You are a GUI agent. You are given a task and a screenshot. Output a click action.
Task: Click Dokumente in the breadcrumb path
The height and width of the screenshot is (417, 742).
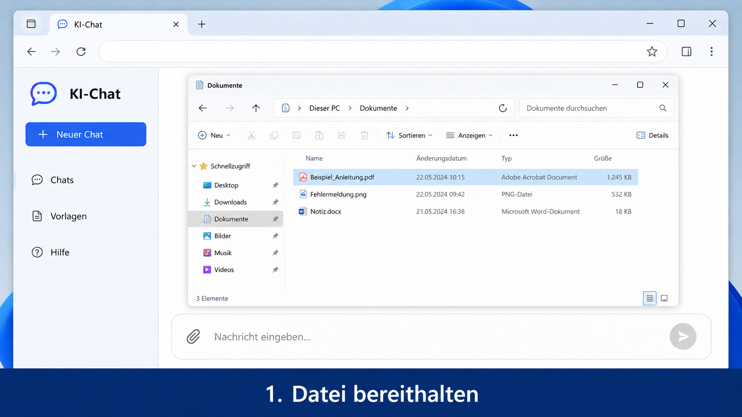pos(378,108)
